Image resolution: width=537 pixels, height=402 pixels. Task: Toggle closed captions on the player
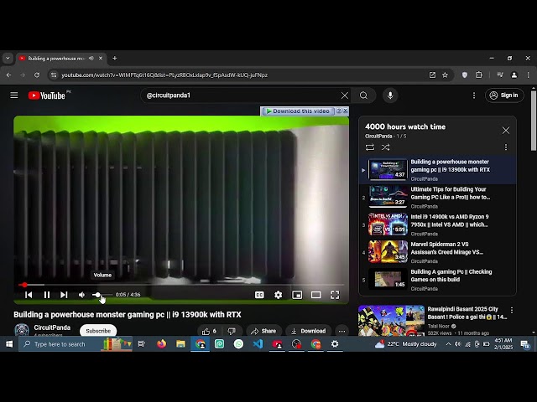[x=259, y=295]
